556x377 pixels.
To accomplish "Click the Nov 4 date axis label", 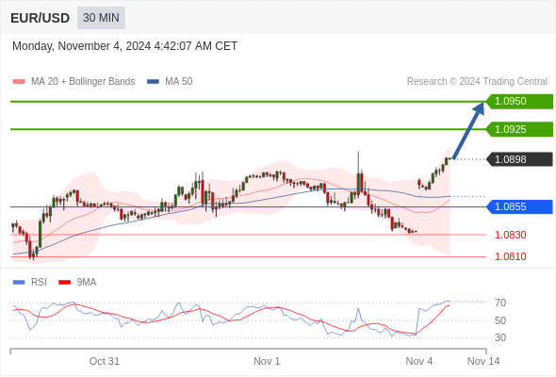I will [419, 361].
